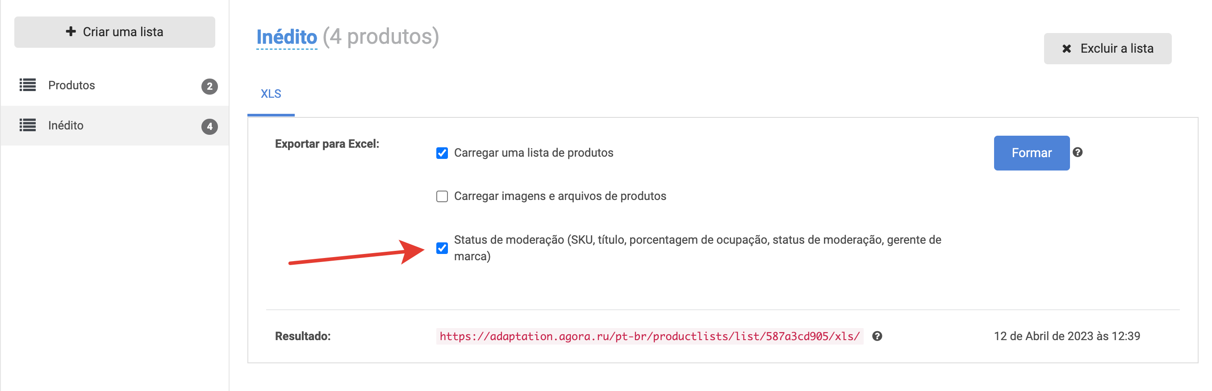Click the Criar uma lista button
The height and width of the screenshot is (391, 1212).
[115, 32]
